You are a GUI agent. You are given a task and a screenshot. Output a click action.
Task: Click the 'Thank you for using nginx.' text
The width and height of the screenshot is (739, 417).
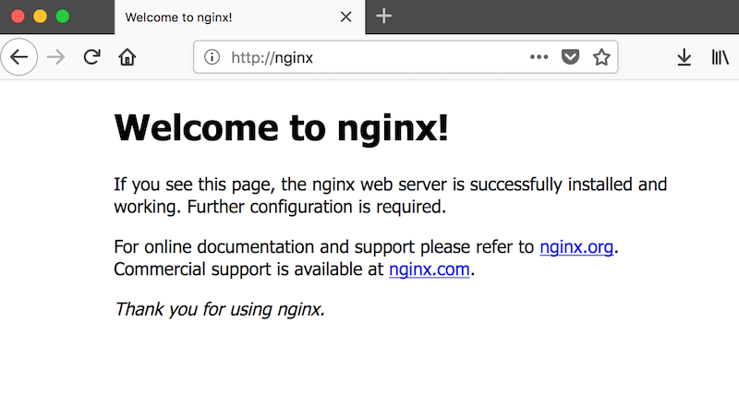pyautogui.click(x=220, y=309)
